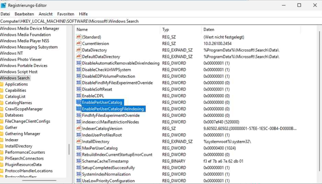Click the MaxPerUserCatalog DWORD icon

pyautogui.click(x=79, y=148)
